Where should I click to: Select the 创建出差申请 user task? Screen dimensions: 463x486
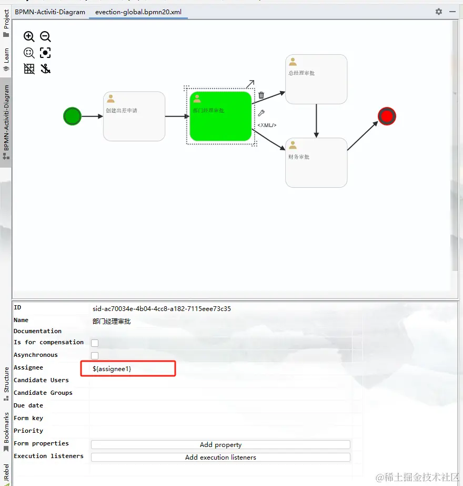tap(134, 116)
